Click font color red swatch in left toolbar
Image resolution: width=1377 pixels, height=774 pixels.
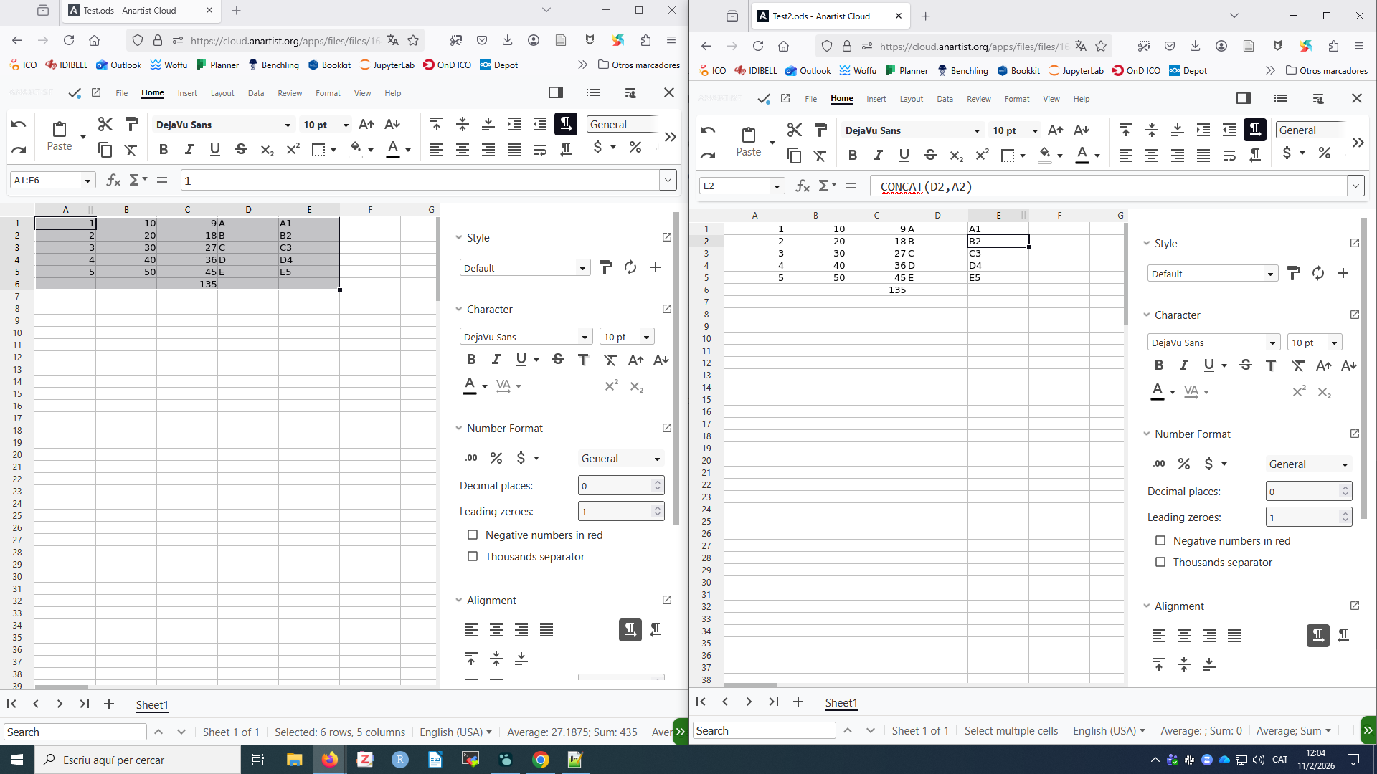click(392, 149)
